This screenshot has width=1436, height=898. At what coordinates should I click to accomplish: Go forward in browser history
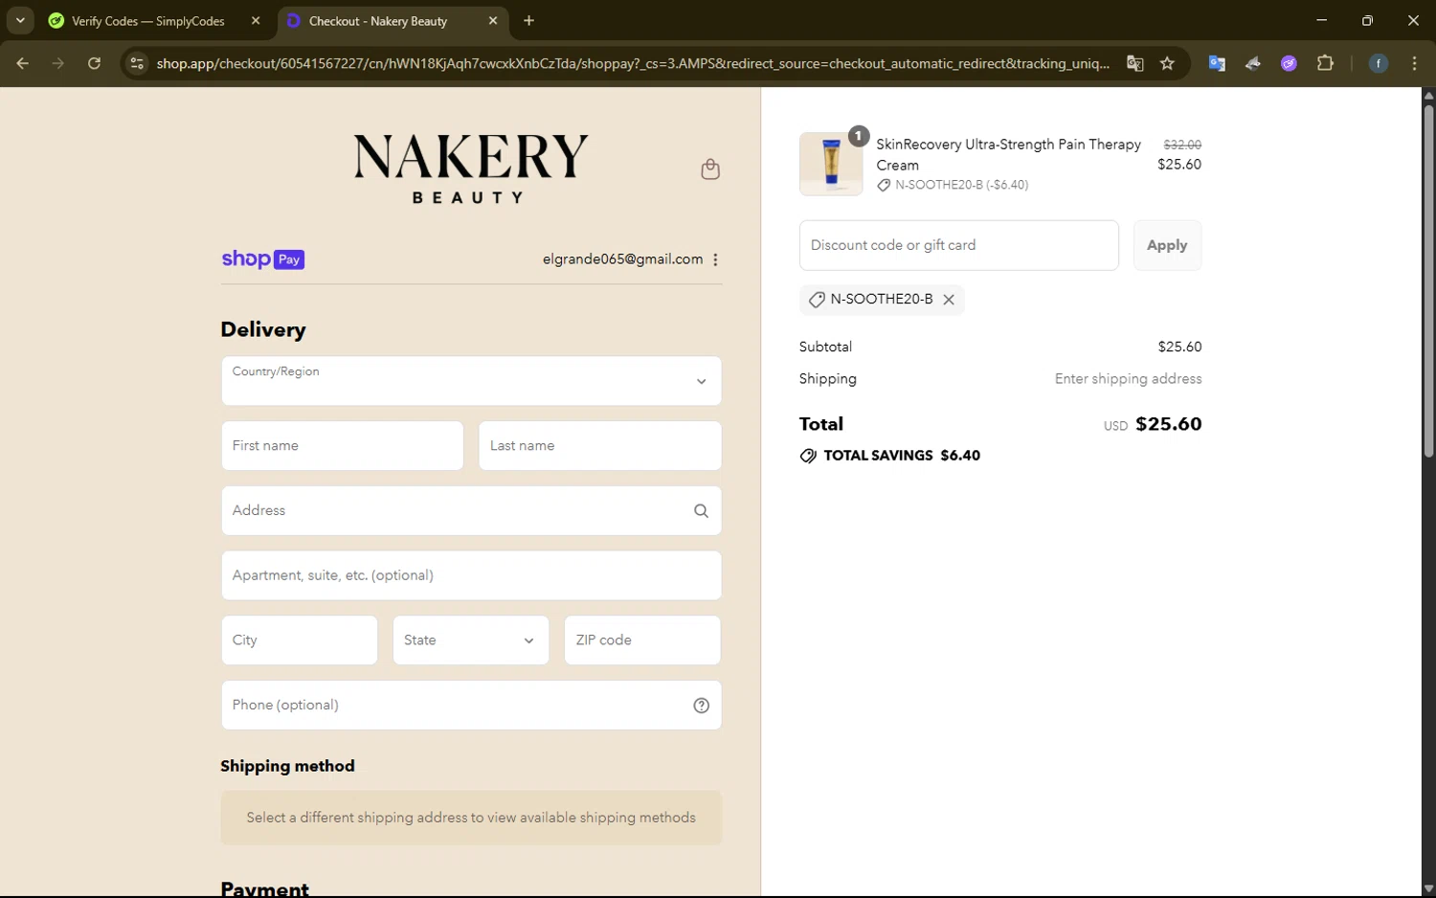tap(58, 63)
